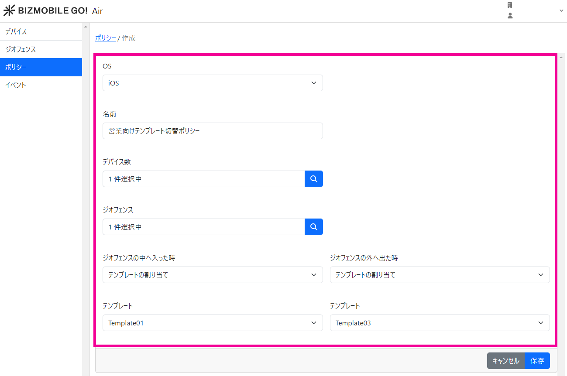Expand the Template03 template dropdown
567x376 pixels.
click(x=440, y=323)
